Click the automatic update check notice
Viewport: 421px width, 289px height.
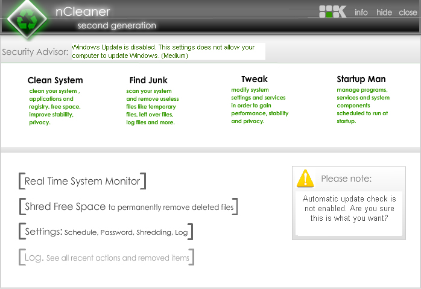(x=349, y=208)
